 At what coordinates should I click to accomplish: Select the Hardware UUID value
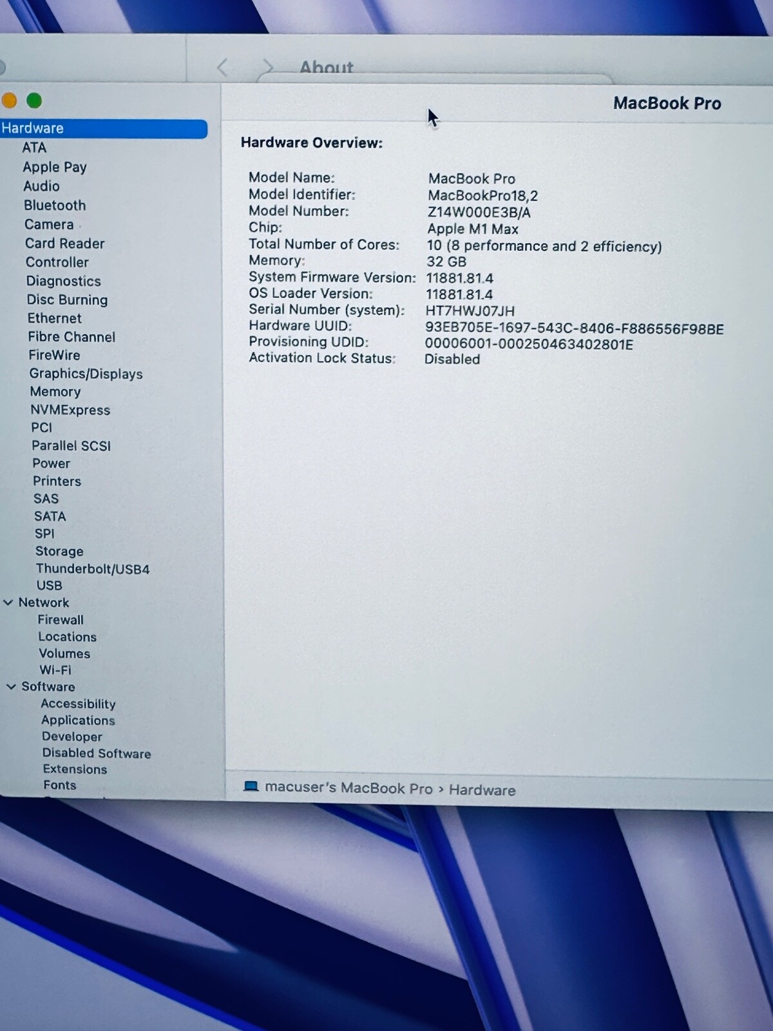(575, 329)
